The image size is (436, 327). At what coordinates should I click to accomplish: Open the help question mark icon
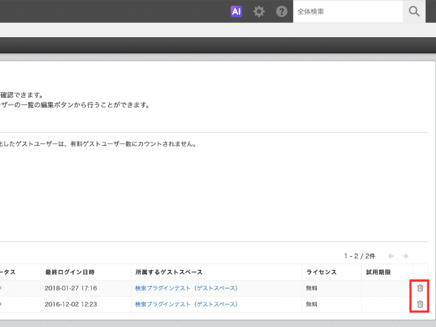point(282,11)
